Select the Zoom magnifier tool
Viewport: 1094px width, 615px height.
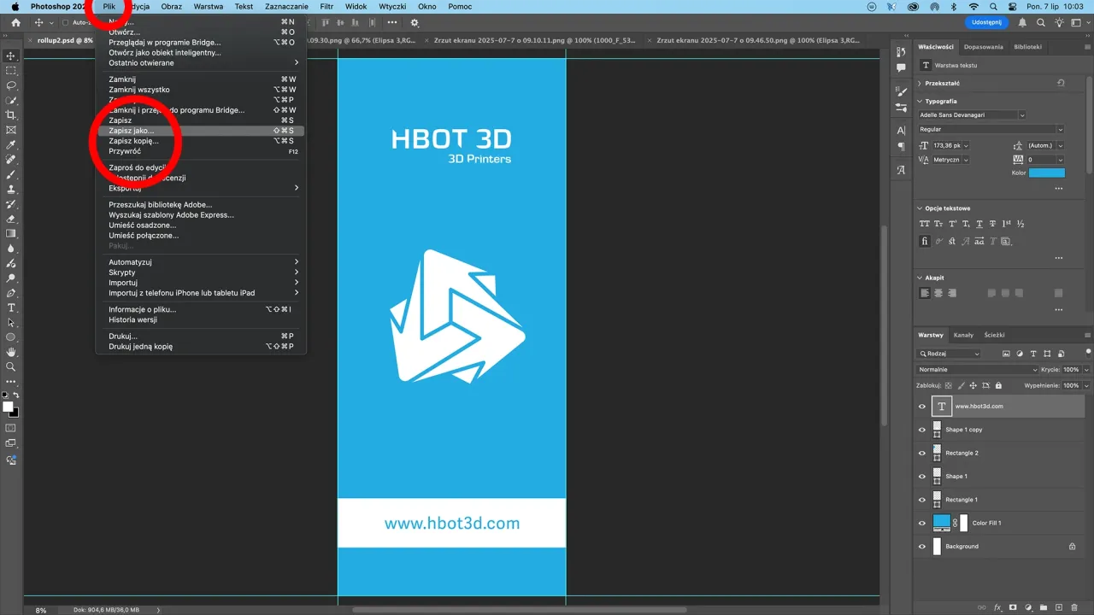[11, 366]
